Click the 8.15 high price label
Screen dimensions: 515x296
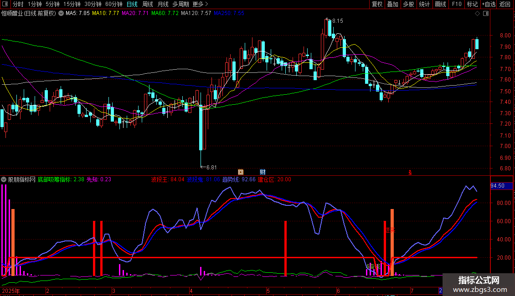tap(337, 20)
